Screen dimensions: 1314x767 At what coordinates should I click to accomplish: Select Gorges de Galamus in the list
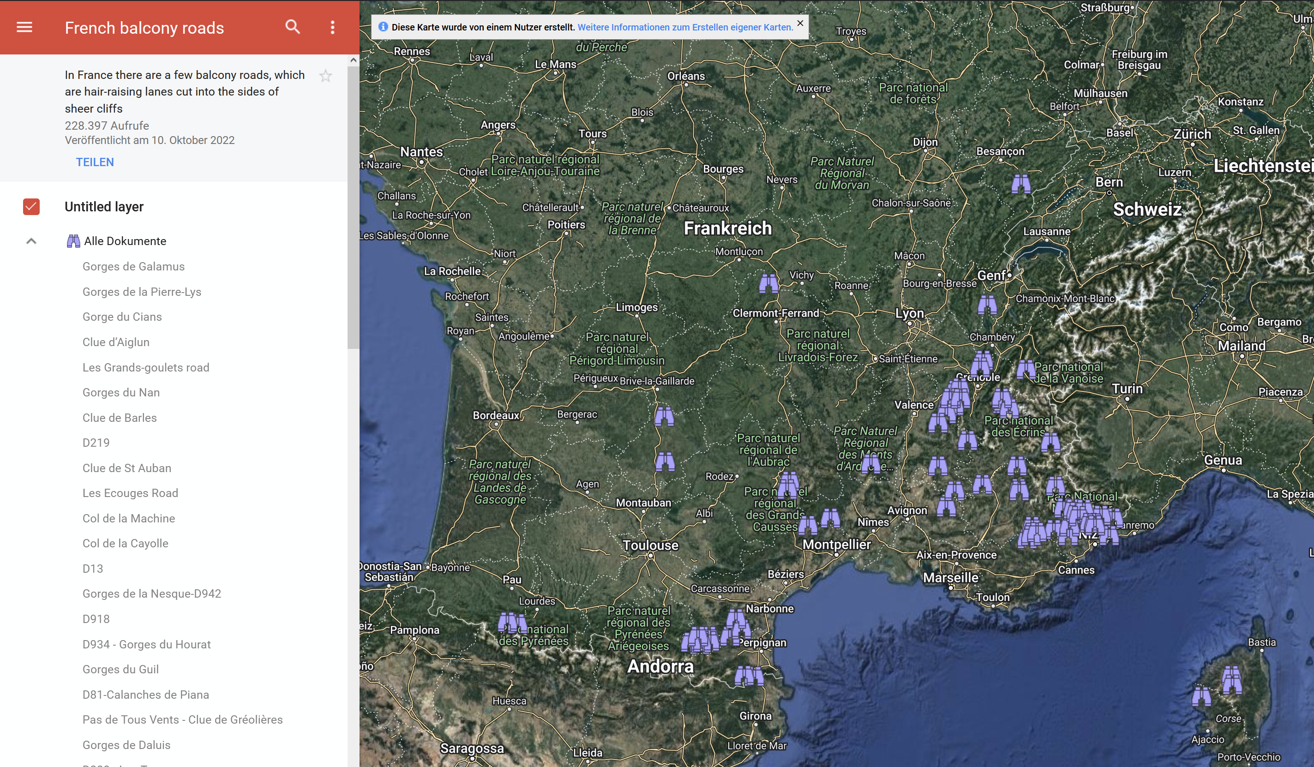pos(133,266)
